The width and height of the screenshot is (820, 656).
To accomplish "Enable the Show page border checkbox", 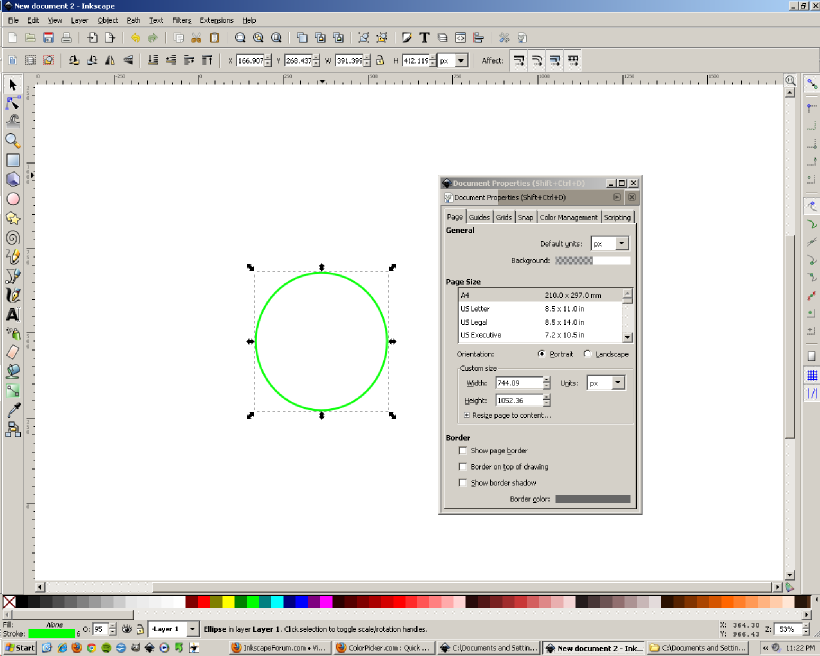I will click(x=463, y=451).
